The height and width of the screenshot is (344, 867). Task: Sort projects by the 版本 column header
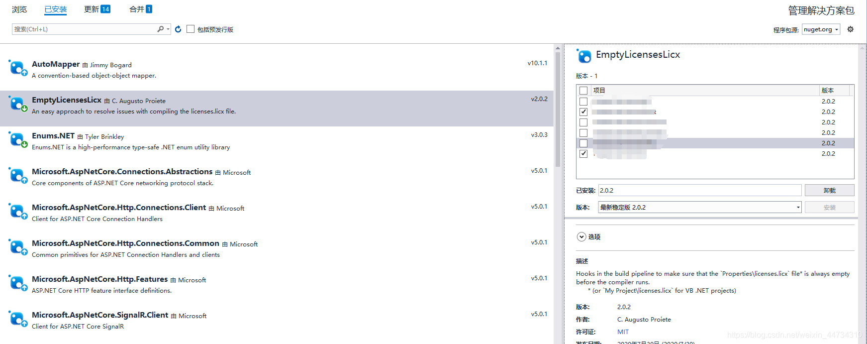[834, 91]
